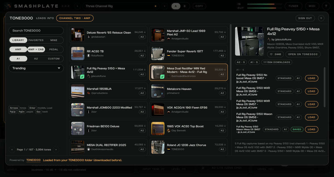Screen dimensions: 334x177
Task: Click RobyRocks author avatar icon
Action: tap(89, 55)
